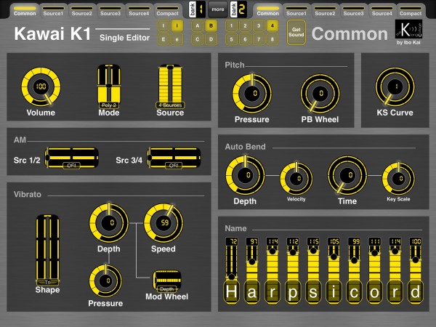
Task: Click the Pitch Pressure knob
Action: (252, 94)
